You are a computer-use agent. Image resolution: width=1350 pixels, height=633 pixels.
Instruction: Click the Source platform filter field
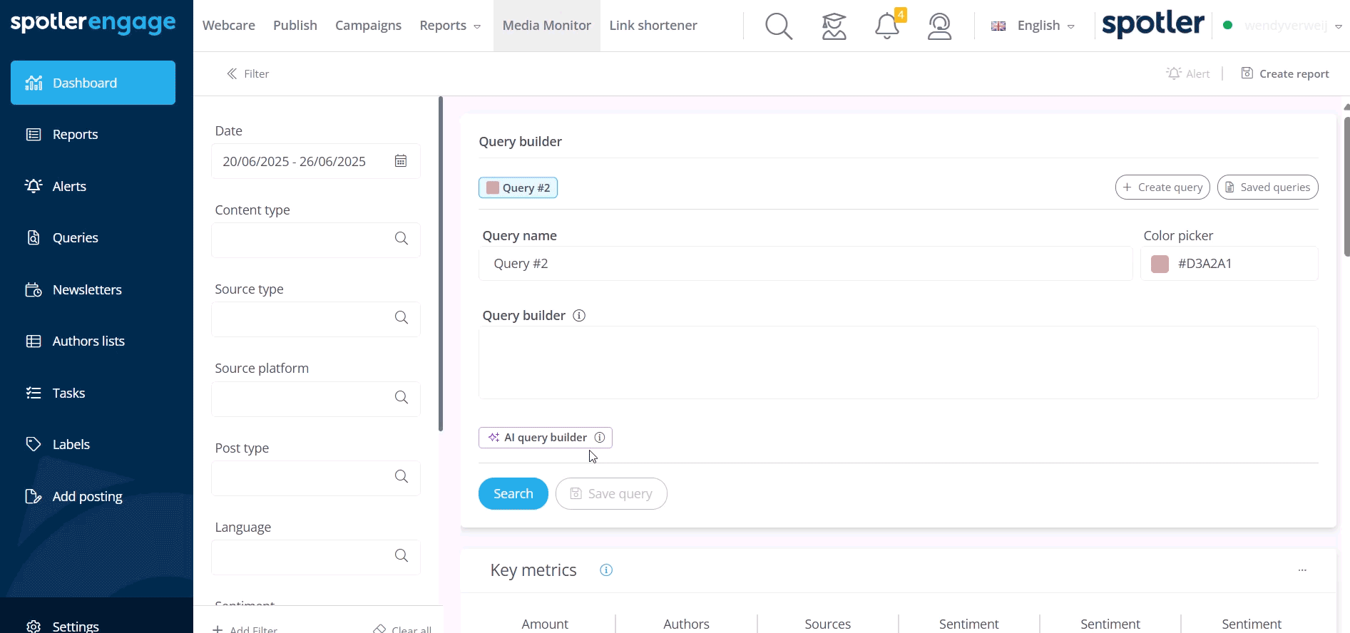click(316, 398)
